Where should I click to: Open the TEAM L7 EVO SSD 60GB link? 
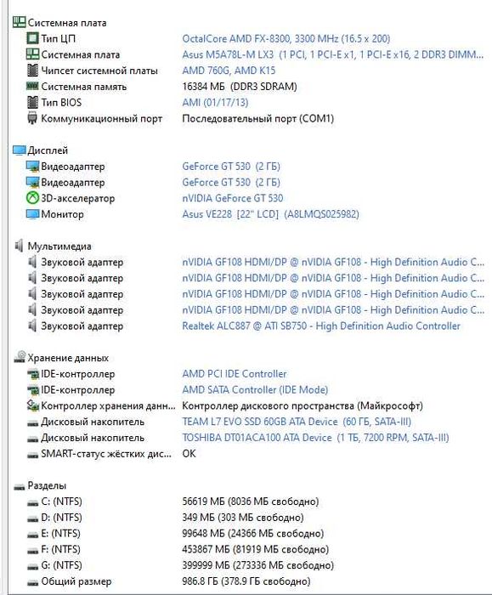297,422
